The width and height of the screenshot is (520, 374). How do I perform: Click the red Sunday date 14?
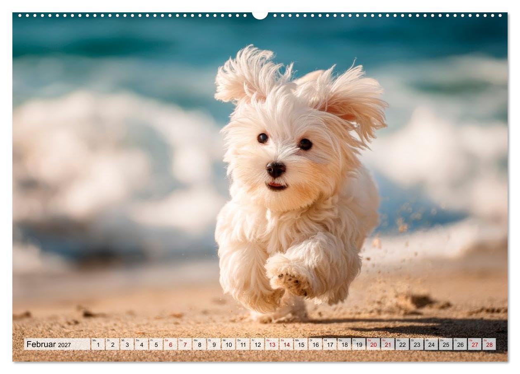[x=286, y=344]
